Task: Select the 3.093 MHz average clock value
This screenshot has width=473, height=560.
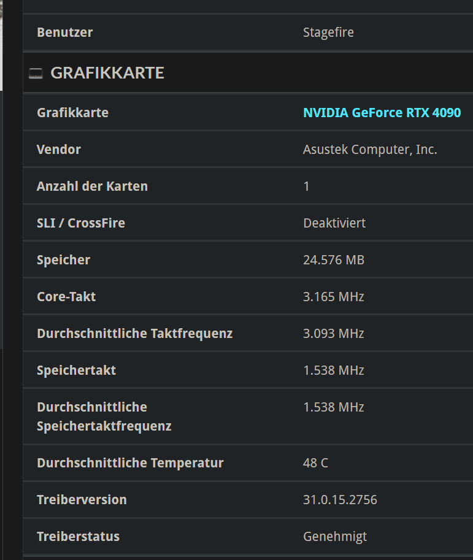Action: 334,334
